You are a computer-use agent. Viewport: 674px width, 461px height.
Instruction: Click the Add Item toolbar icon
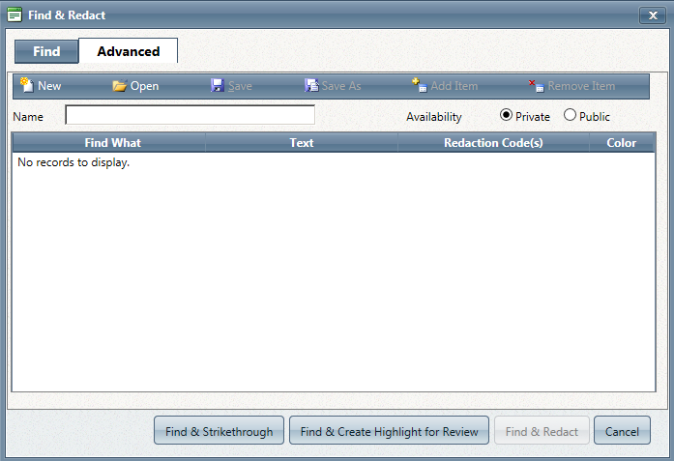pos(419,85)
